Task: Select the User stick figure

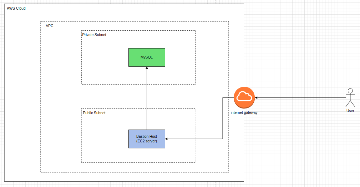Action: tap(350, 97)
